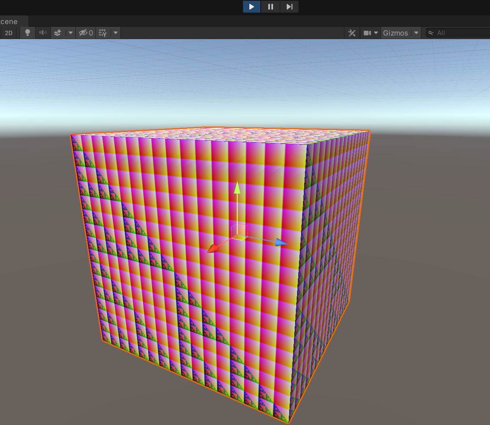Open the Gizmos dropdown arrow
Screen dimensions: 490x425
[416, 33]
